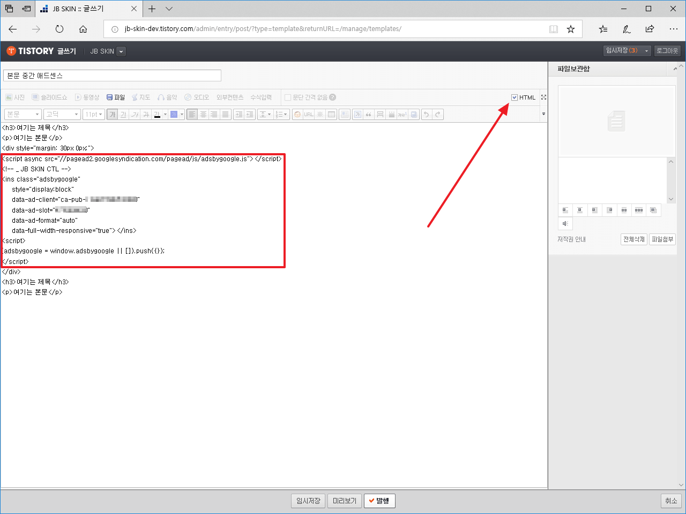Toggle italic text formatting
This screenshot has width=686, height=514.
click(x=135, y=114)
